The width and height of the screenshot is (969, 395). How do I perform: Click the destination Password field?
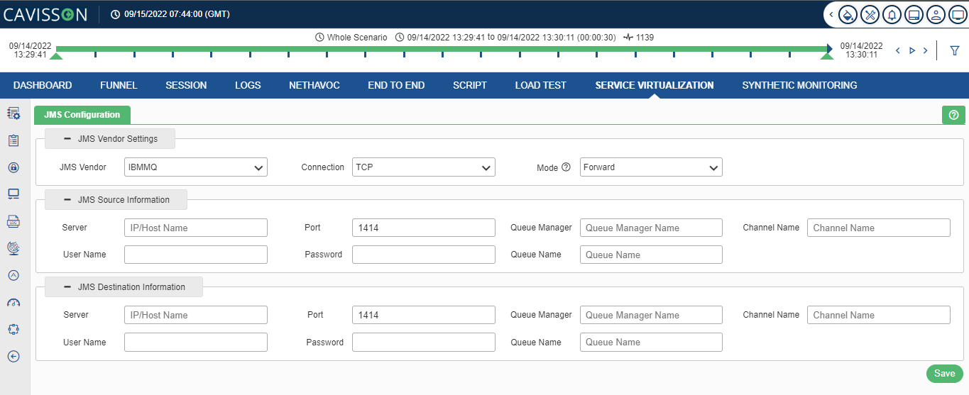[424, 343]
